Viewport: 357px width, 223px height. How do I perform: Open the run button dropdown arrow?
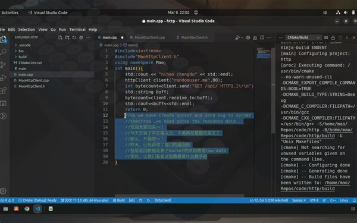tap(242, 37)
